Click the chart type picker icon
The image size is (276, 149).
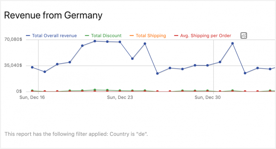244,36
